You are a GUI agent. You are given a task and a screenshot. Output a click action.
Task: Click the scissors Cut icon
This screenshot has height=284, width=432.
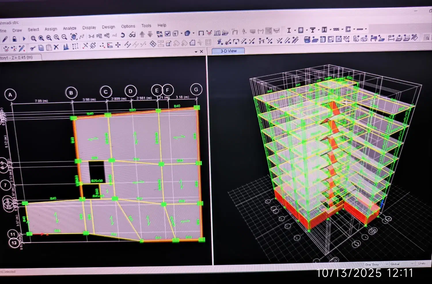pos(33,48)
